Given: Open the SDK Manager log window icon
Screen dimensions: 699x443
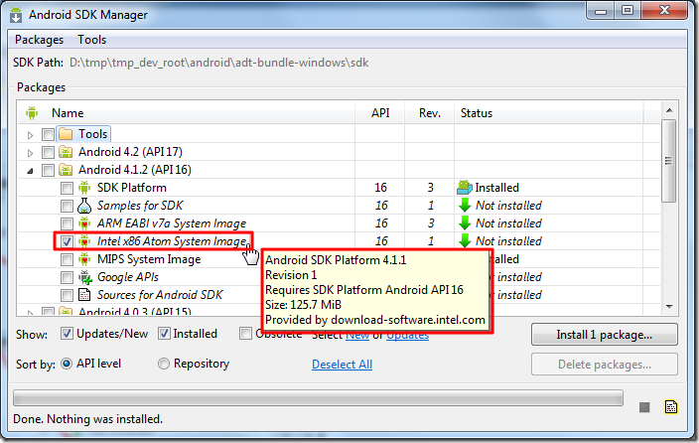Looking at the screenshot, I should (671, 407).
